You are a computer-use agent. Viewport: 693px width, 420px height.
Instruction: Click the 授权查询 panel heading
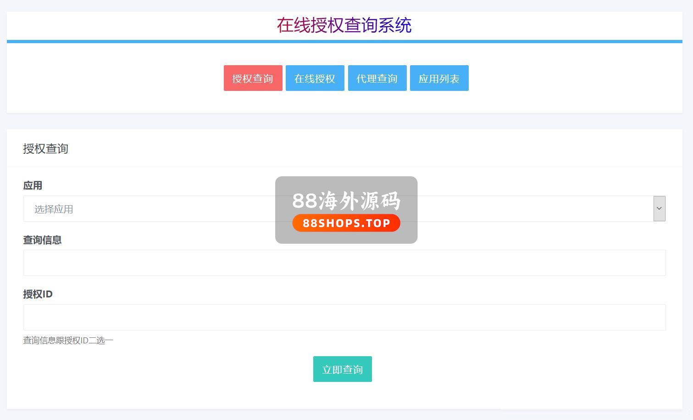click(x=45, y=149)
